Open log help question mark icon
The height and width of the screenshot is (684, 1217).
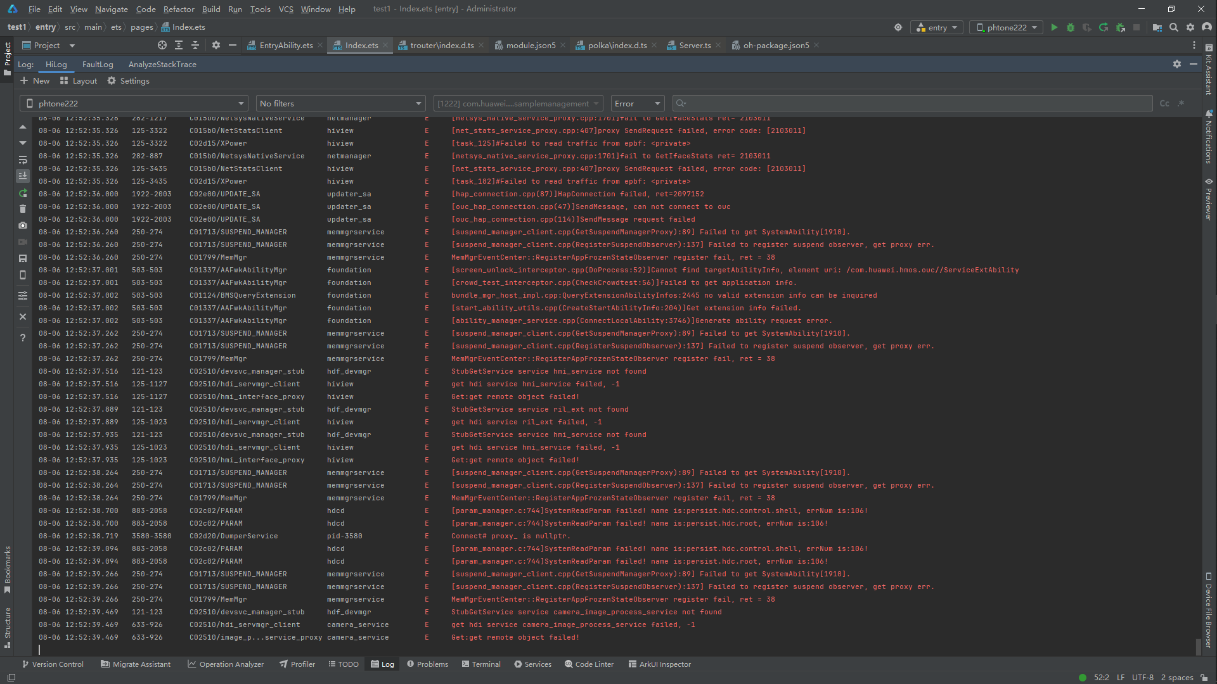pos(23,338)
